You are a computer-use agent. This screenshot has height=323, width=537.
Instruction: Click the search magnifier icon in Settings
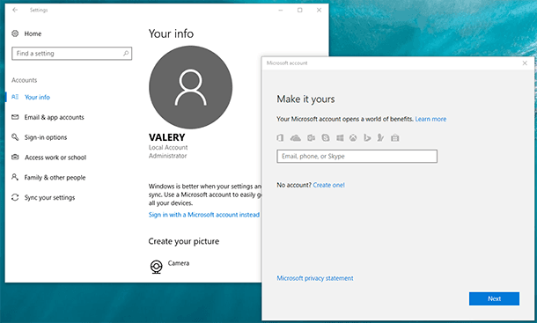tap(126, 53)
